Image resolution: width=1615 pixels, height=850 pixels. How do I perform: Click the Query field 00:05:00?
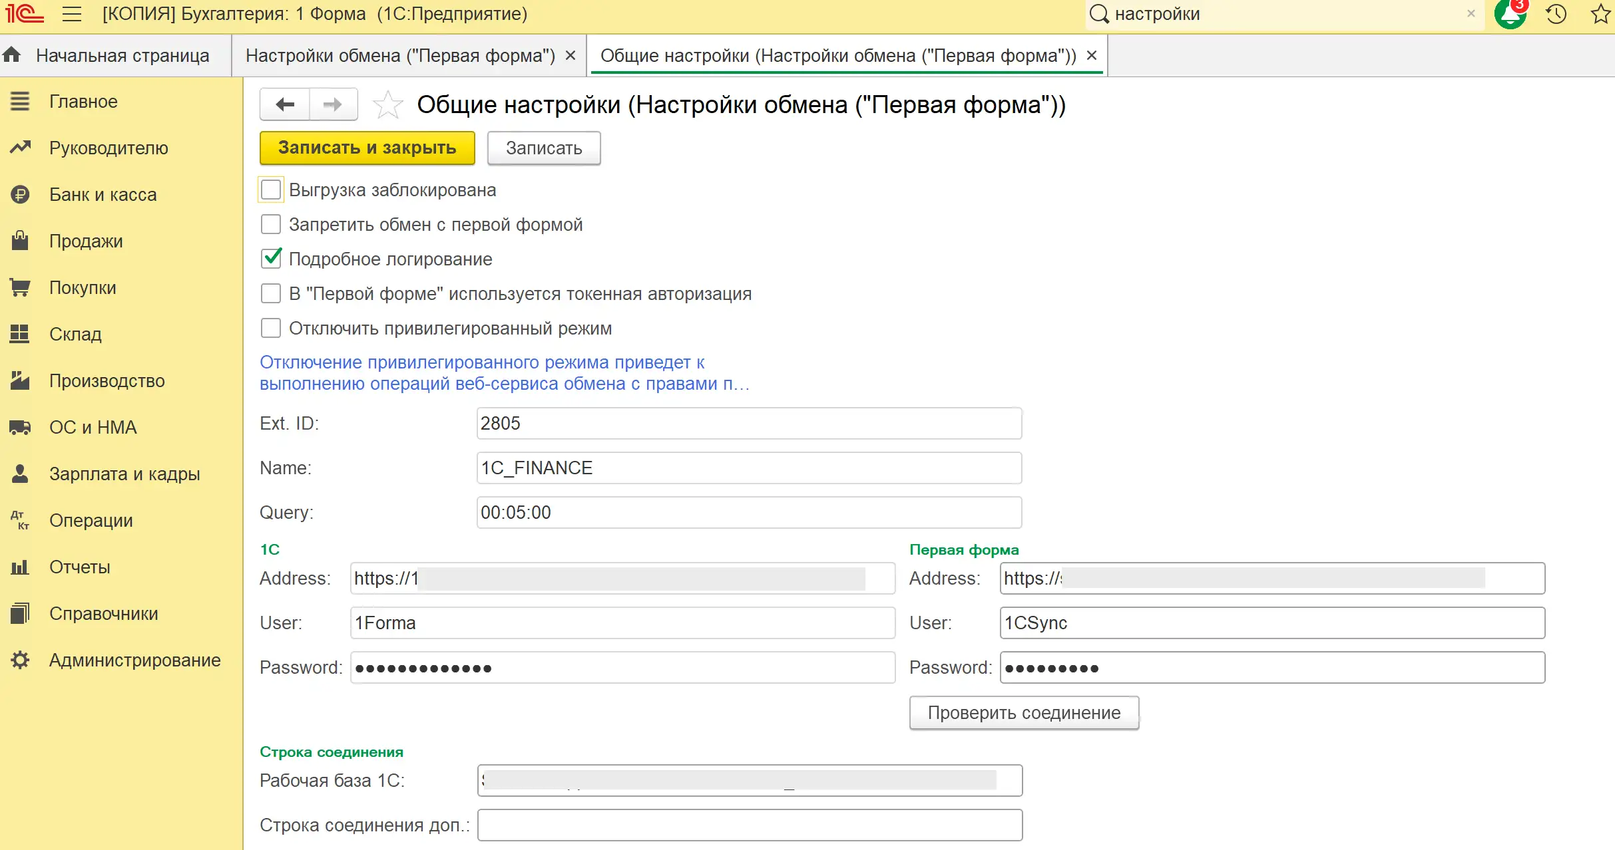pos(749,512)
